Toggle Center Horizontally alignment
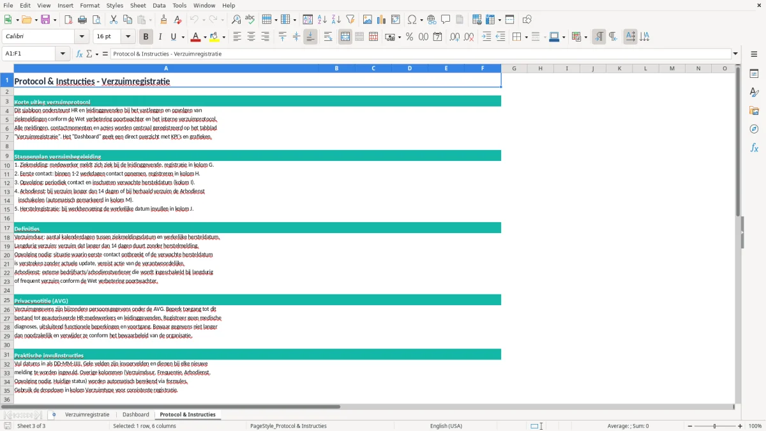Image resolution: width=766 pixels, height=431 pixels. [251, 37]
